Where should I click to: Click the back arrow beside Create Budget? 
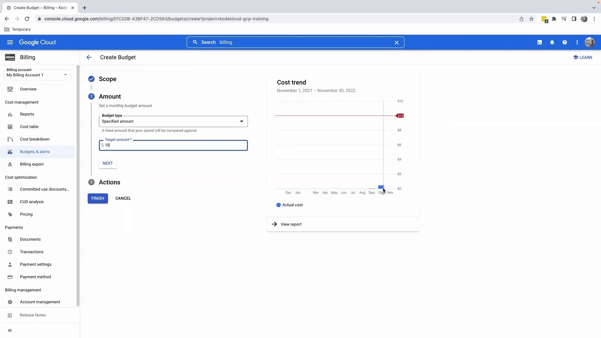[89, 57]
